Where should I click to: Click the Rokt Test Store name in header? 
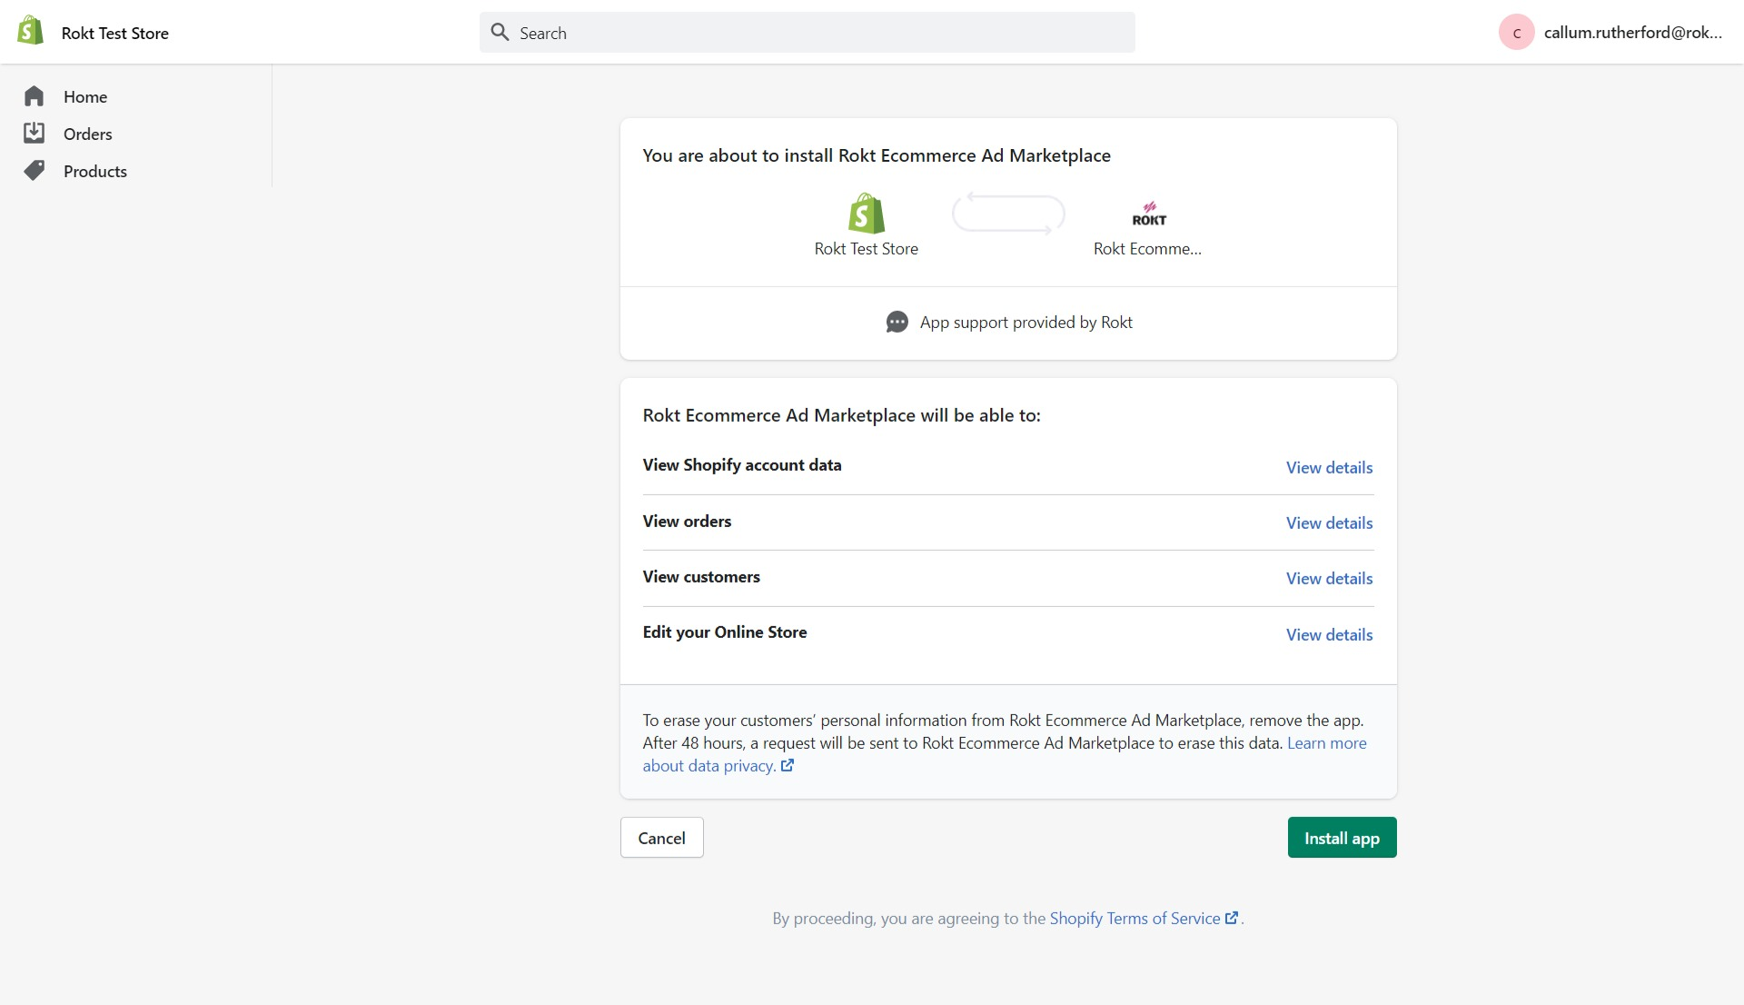pyautogui.click(x=115, y=33)
